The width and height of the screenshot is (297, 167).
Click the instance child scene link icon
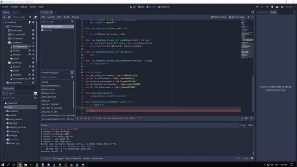(x=9, y=17)
